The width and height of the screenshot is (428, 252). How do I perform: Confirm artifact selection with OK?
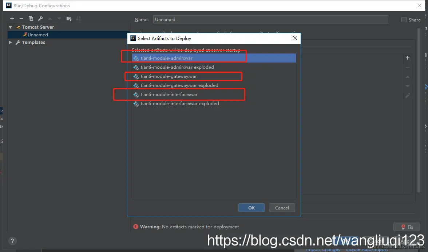[251, 208]
